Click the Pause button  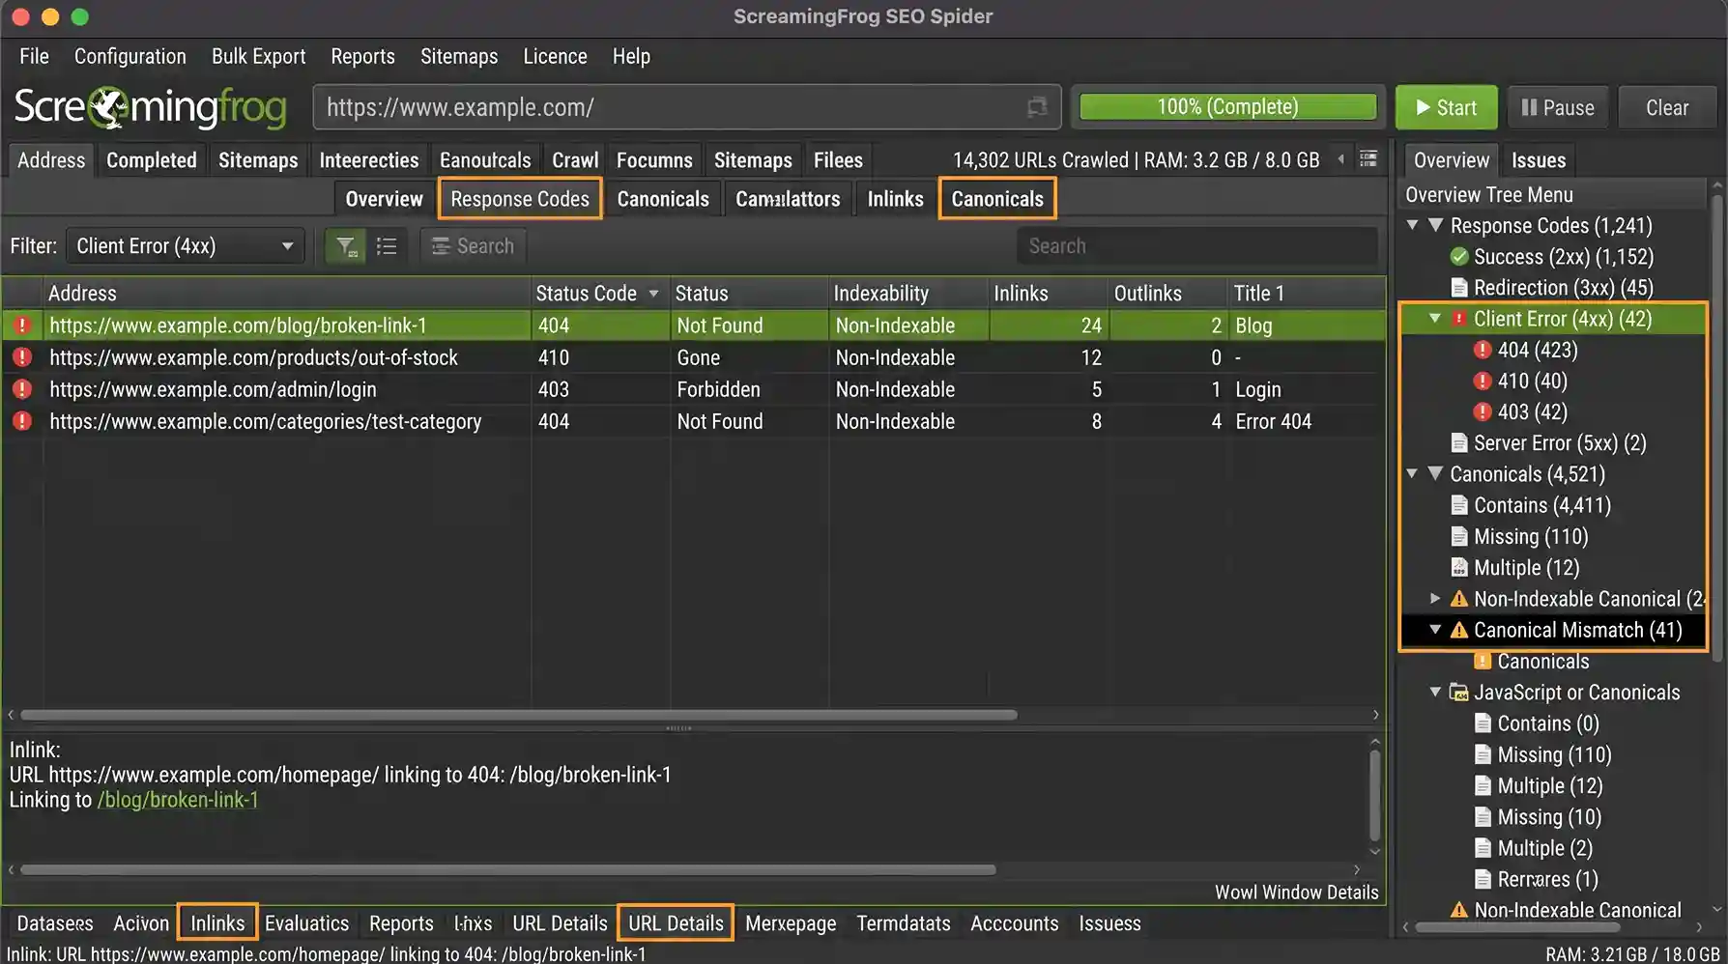pos(1558,107)
